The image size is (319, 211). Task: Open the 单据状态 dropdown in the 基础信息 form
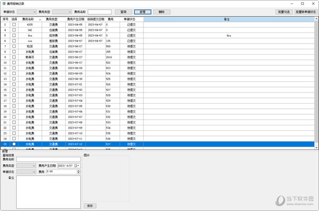click(26, 172)
